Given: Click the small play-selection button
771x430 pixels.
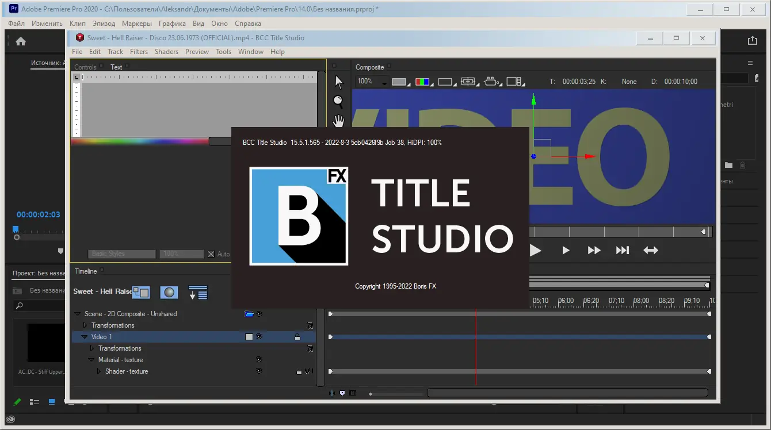Looking at the screenshot, I should click(x=566, y=251).
